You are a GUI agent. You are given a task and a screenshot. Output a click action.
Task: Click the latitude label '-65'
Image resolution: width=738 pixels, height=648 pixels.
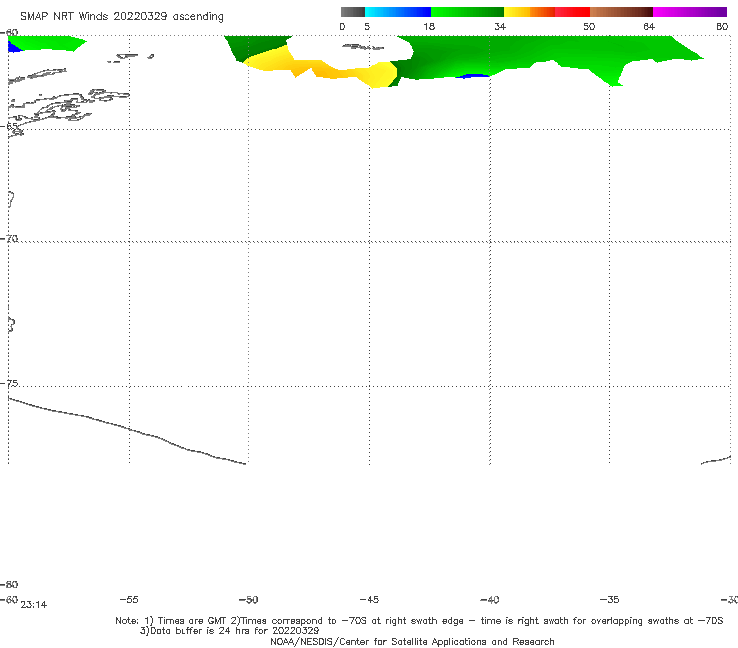coord(9,126)
